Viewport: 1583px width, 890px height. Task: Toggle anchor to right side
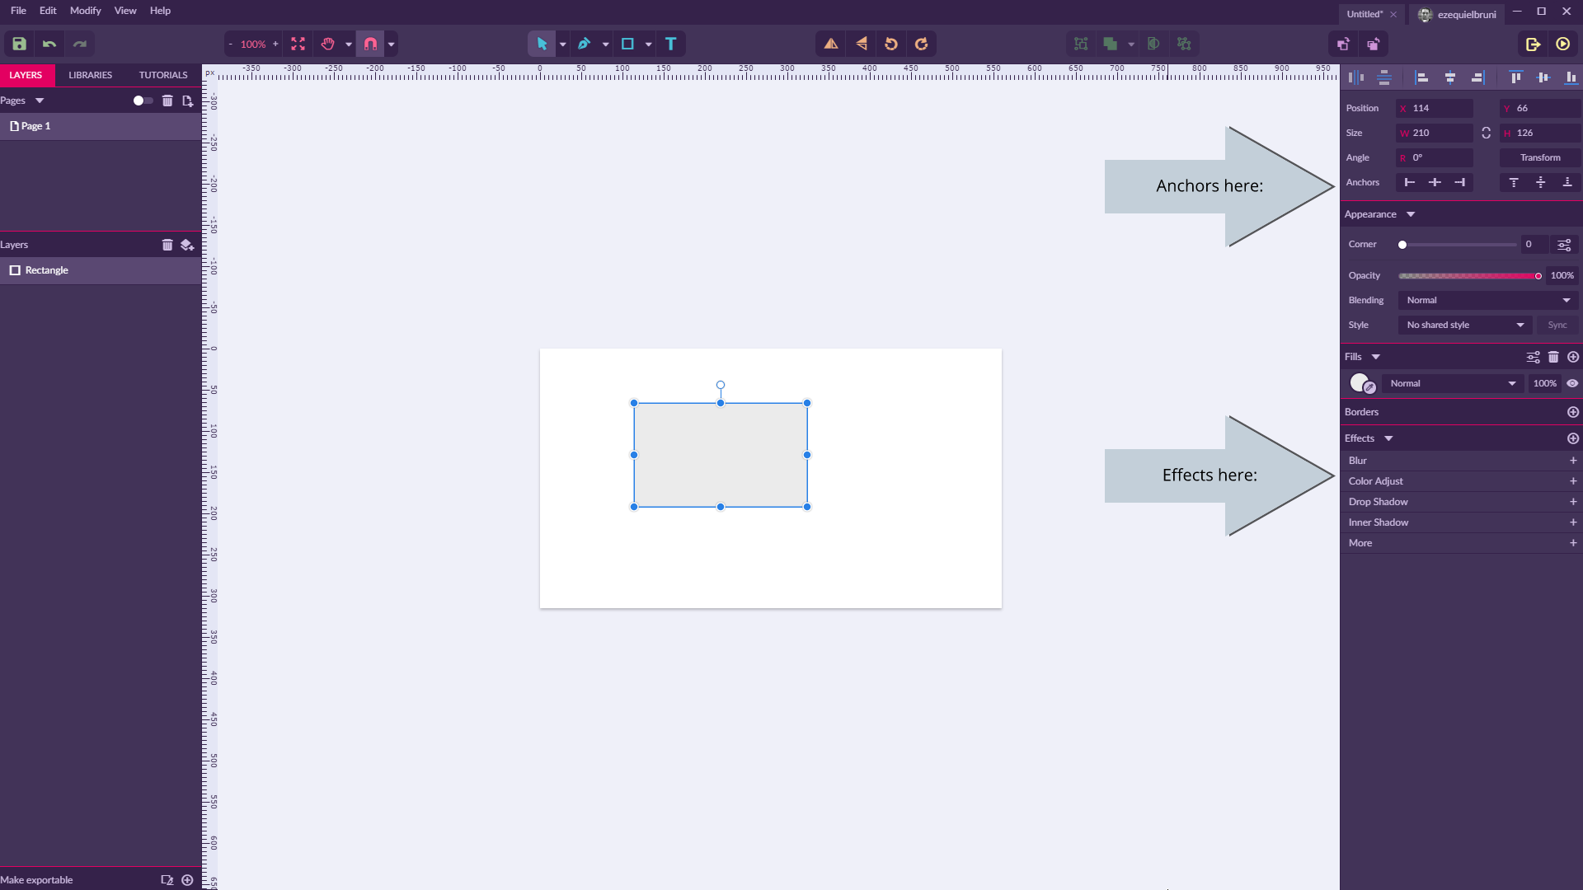coord(1460,183)
